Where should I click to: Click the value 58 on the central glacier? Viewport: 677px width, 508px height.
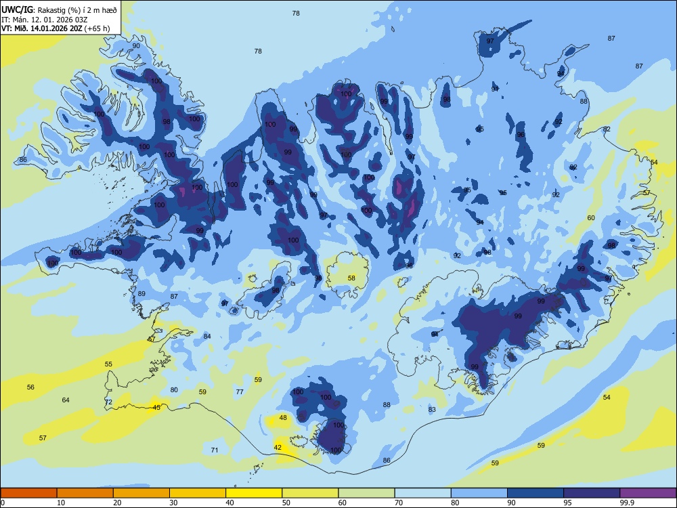click(352, 278)
